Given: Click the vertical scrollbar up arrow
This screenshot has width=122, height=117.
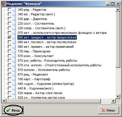Looking at the screenshot, I should click(118, 10).
